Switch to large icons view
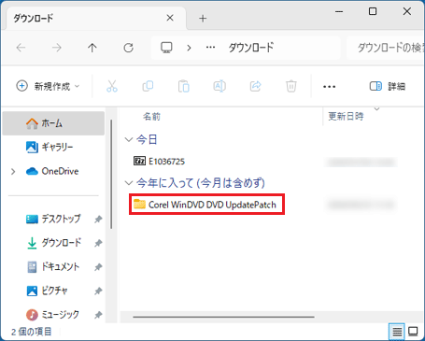The height and width of the screenshot is (341, 425). tap(413, 332)
